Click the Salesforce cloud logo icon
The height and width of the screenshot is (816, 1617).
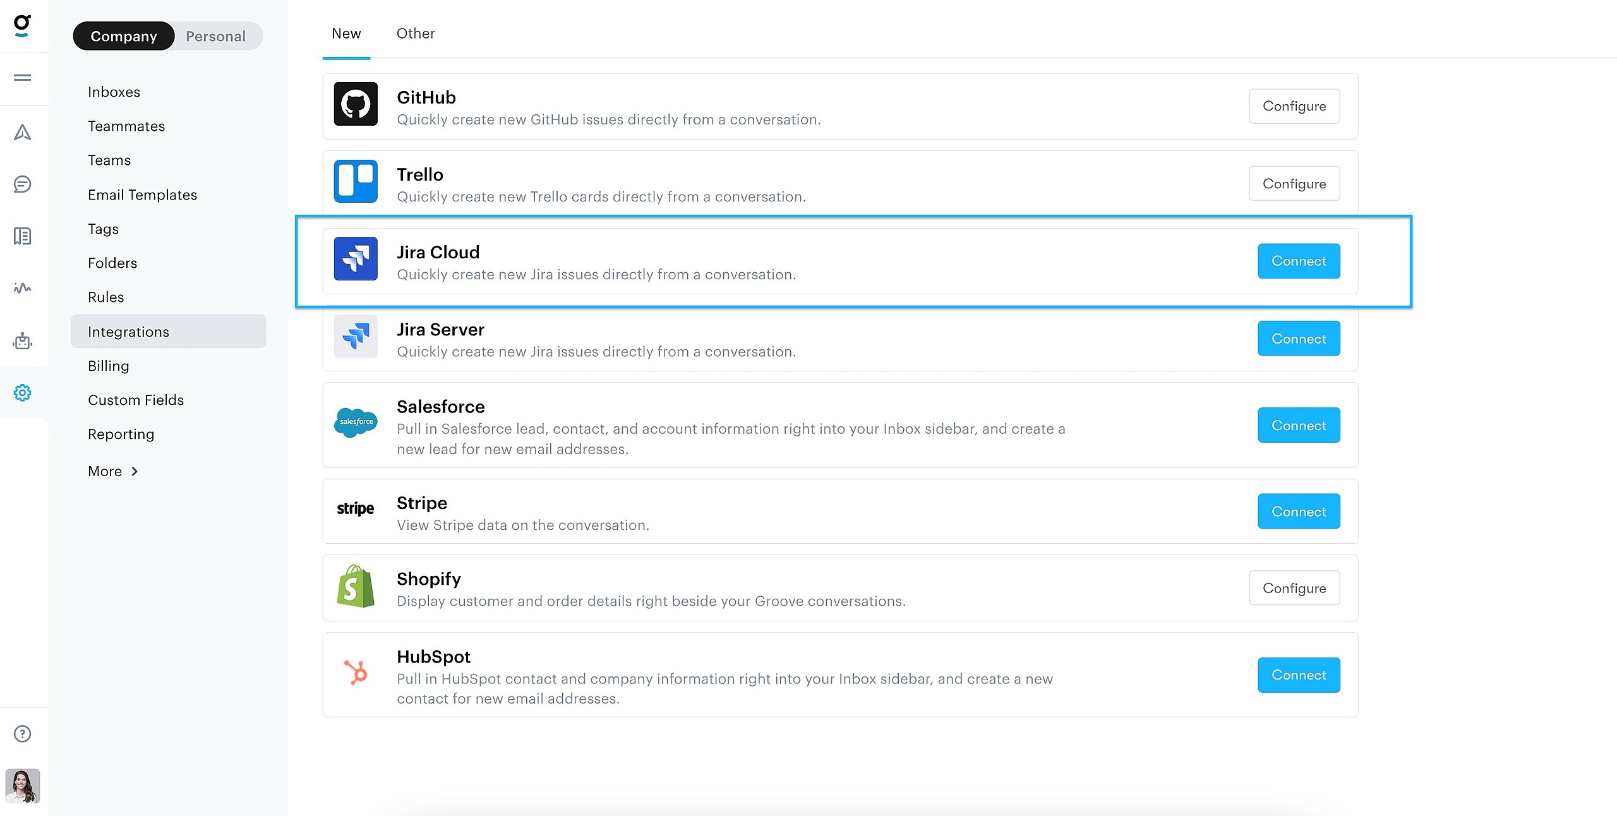click(x=356, y=422)
